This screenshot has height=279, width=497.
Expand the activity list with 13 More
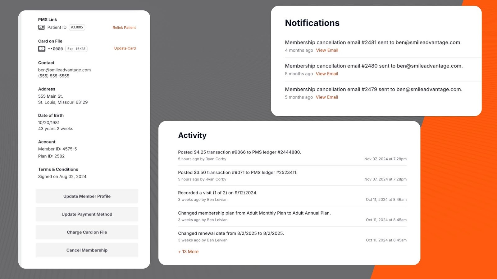[x=188, y=252]
